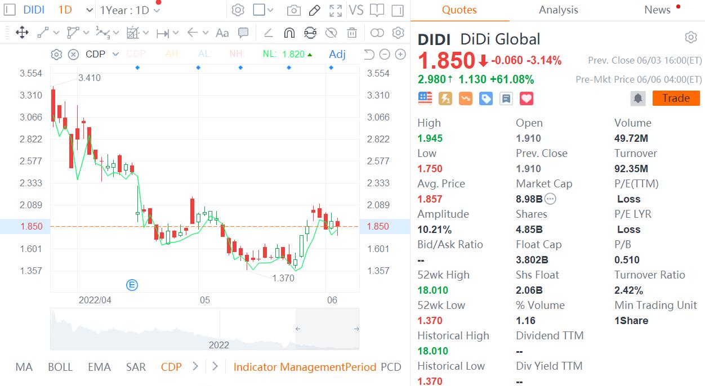Hide all drawings with crossed-eye icon
Screen dimensions: 705x386
(x=331, y=33)
